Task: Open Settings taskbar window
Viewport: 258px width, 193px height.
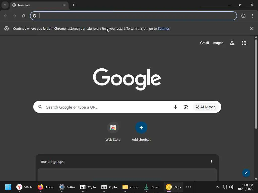Action: pyautogui.click(x=67, y=187)
